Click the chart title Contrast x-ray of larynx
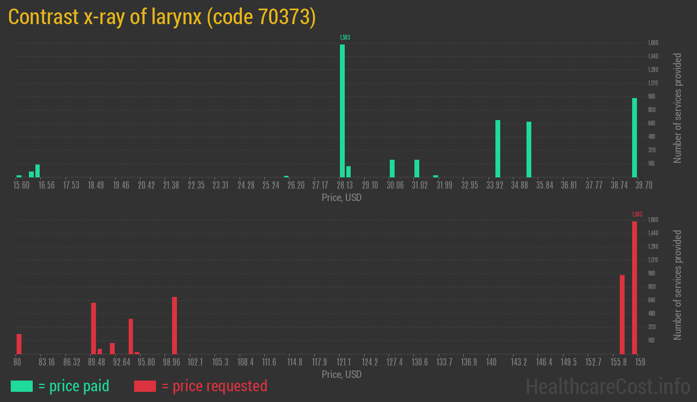Image resolution: width=697 pixels, height=402 pixels. click(x=162, y=17)
